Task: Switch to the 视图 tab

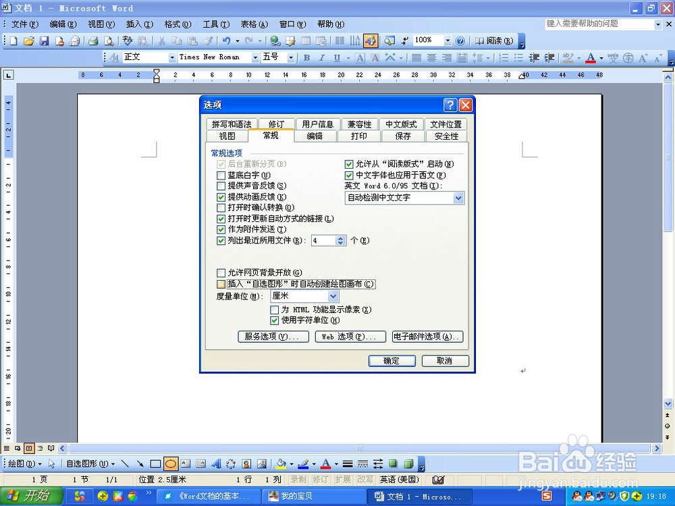Action: 227,136
